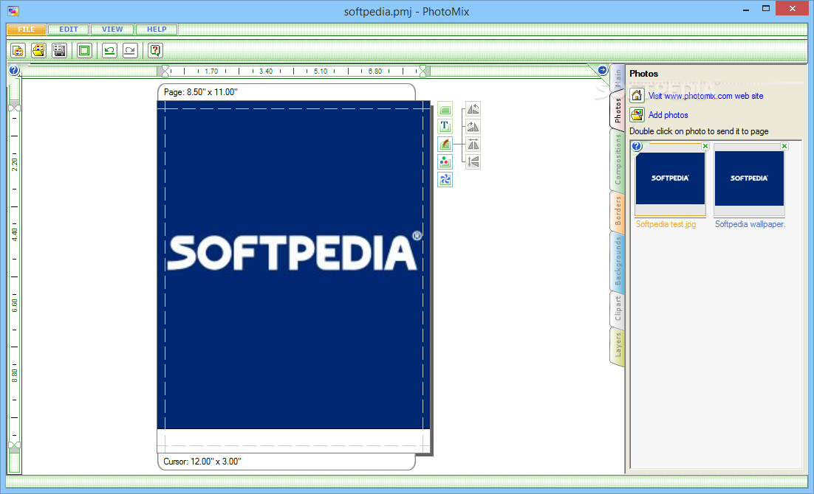Screen dimensions: 814x494
Task: Select the Softpedia wallpaper thumbnail
Action: pos(749,178)
